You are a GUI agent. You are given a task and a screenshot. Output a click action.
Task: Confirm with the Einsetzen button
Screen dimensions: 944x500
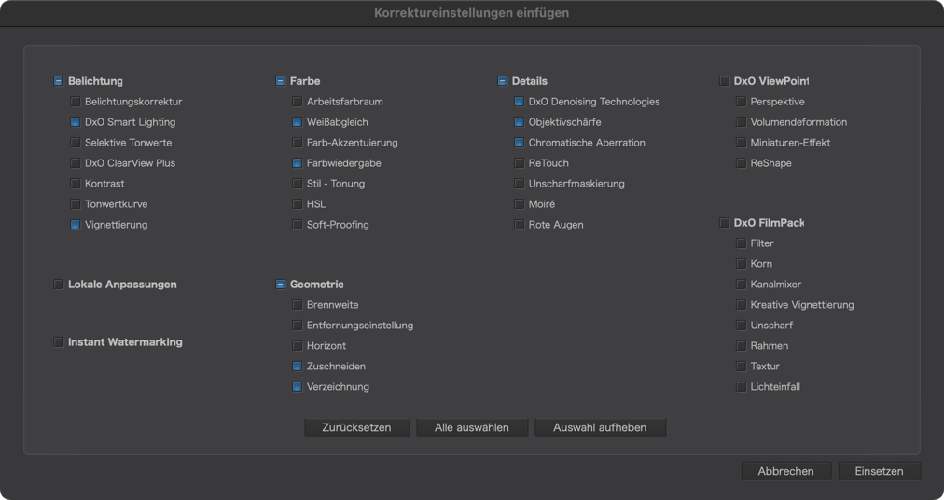pyautogui.click(x=880, y=471)
